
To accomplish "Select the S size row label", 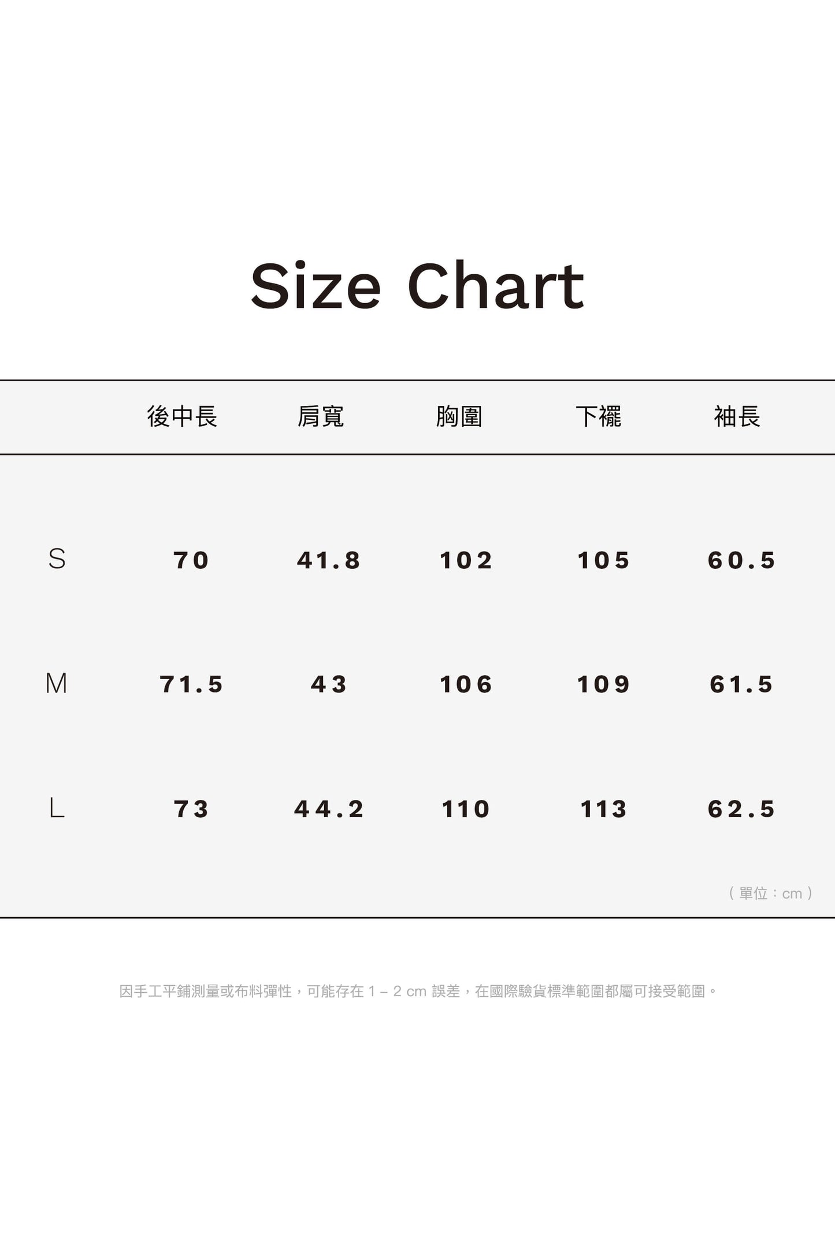I will coord(57,559).
